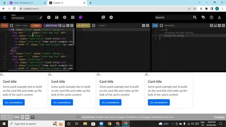Run the code with the play icon
Screen dimensions: 226x127
click(x=49, y=17)
